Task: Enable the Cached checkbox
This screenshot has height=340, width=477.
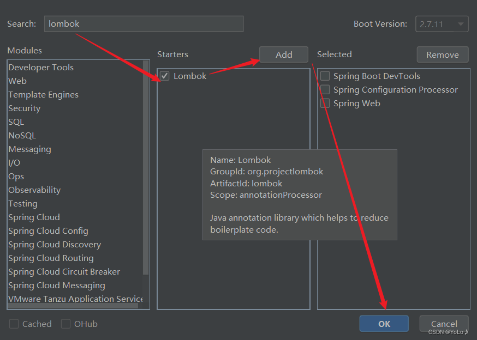Action: click(x=14, y=324)
